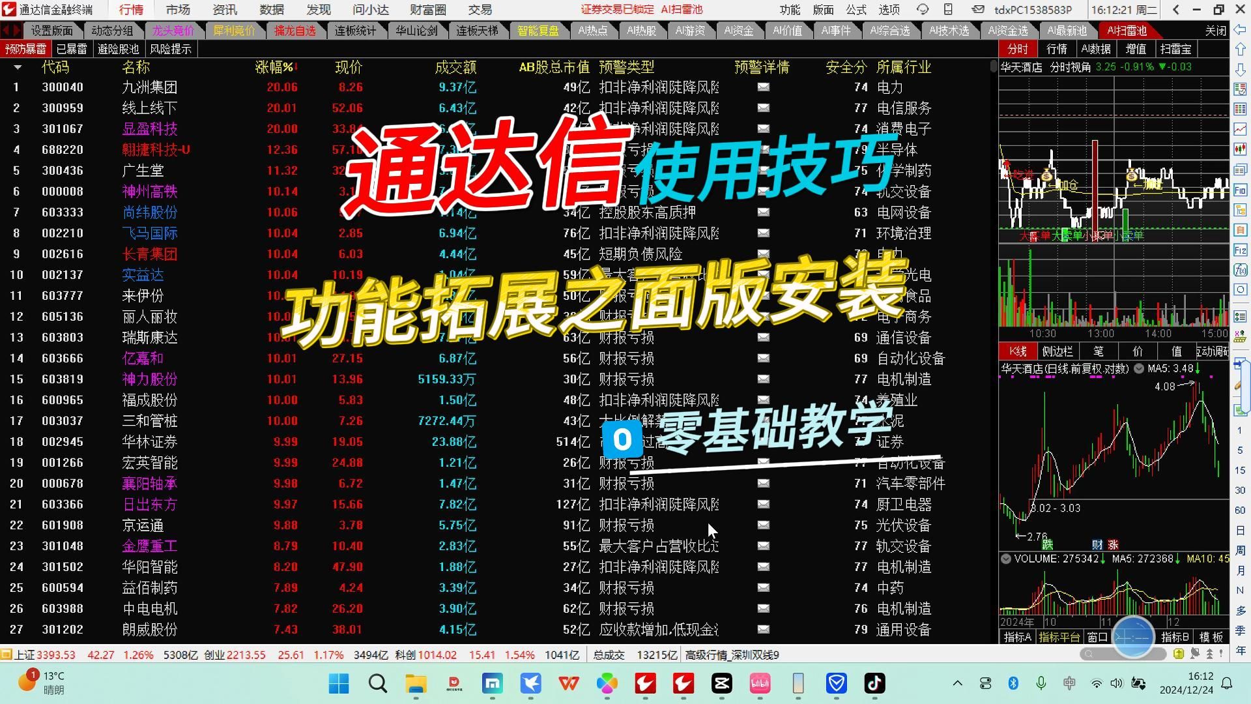Collapse the VOLUME panel using its chevron

pyautogui.click(x=1006, y=559)
